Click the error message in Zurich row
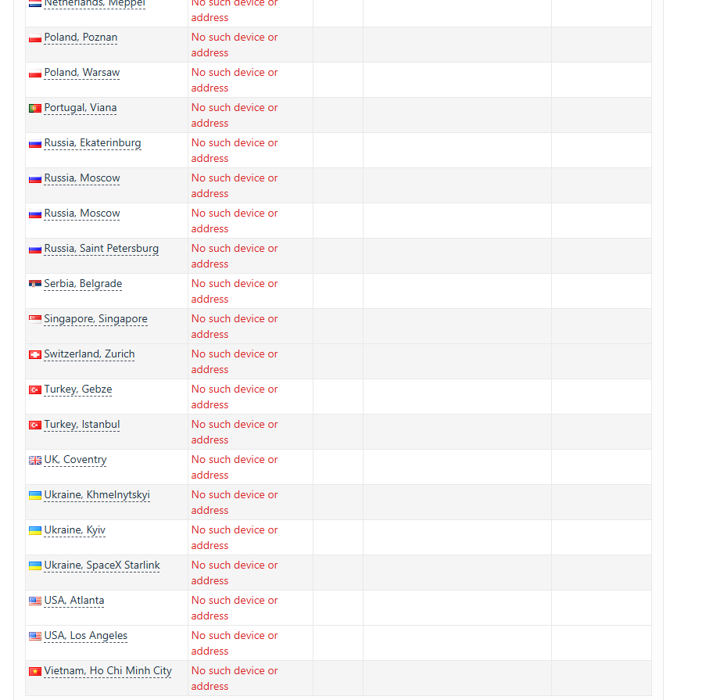The height and width of the screenshot is (700, 706). point(235,361)
